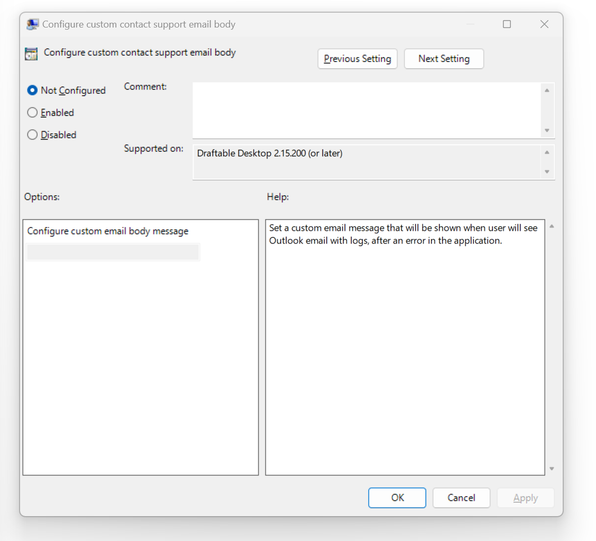The image size is (596, 541).
Task: Cancel the policy dialog
Action: coord(461,498)
